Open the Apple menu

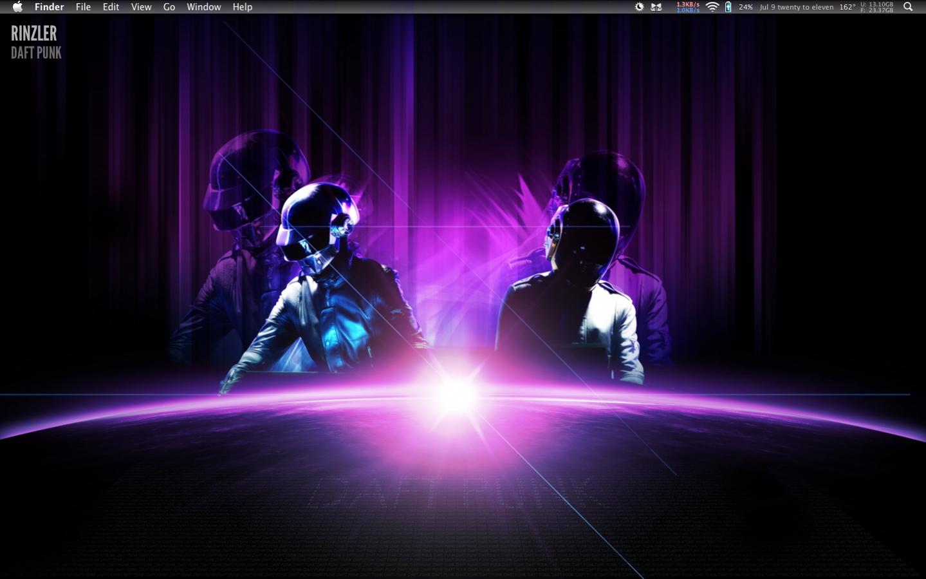pos(17,7)
